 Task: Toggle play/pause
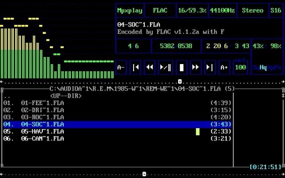tap(165, 67)
